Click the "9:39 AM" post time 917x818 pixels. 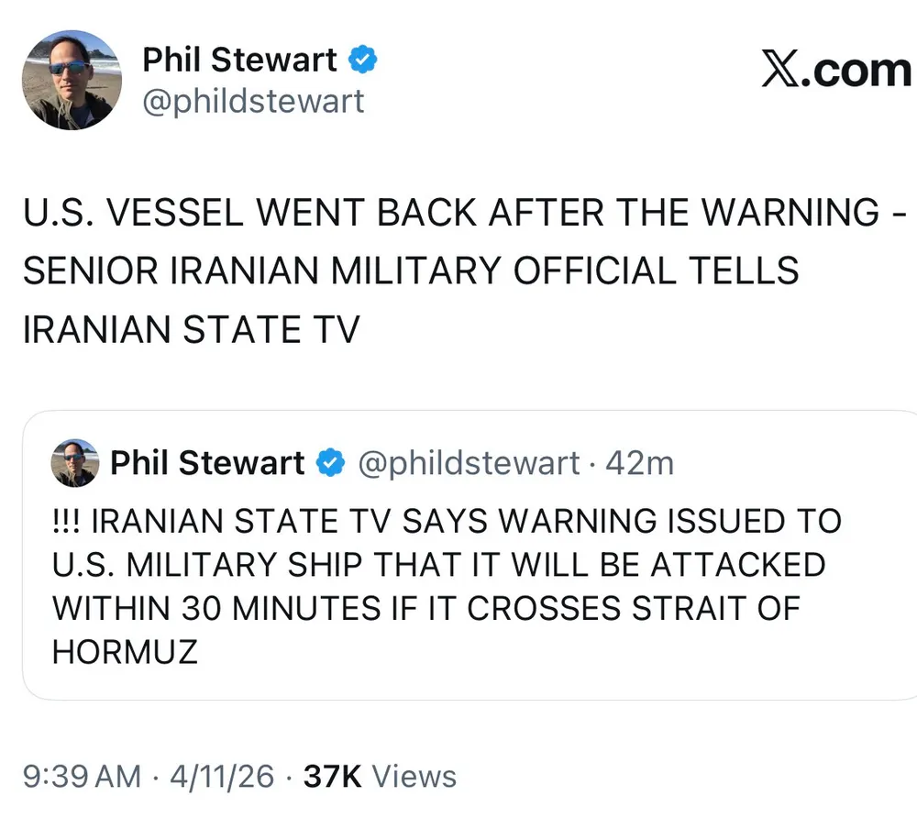pyautogui.click(x=82, y=777)
